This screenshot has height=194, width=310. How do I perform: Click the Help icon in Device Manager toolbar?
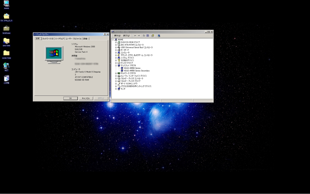click(x=153, y=36)
